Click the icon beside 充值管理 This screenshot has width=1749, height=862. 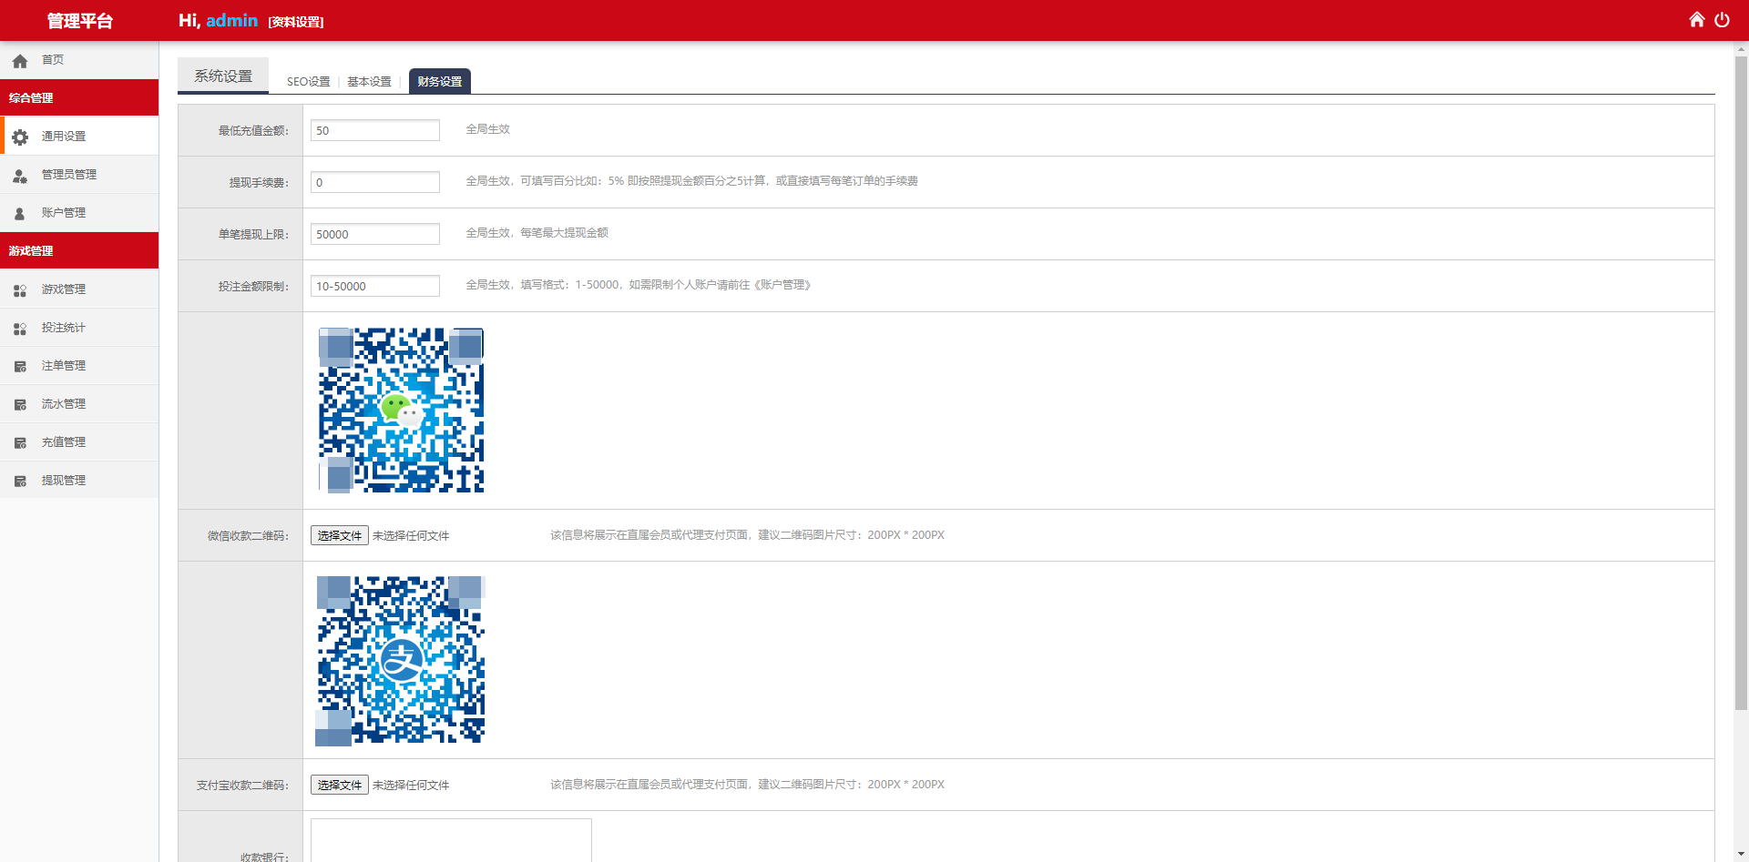(20, 442)
